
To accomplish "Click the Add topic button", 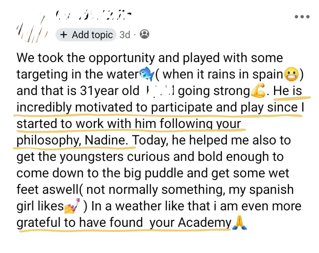I will pos(86,35).
